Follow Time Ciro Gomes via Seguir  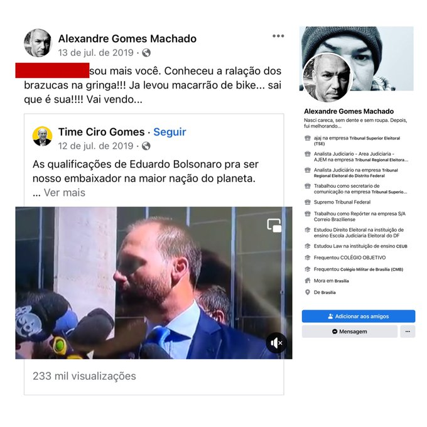coord(170,132)
